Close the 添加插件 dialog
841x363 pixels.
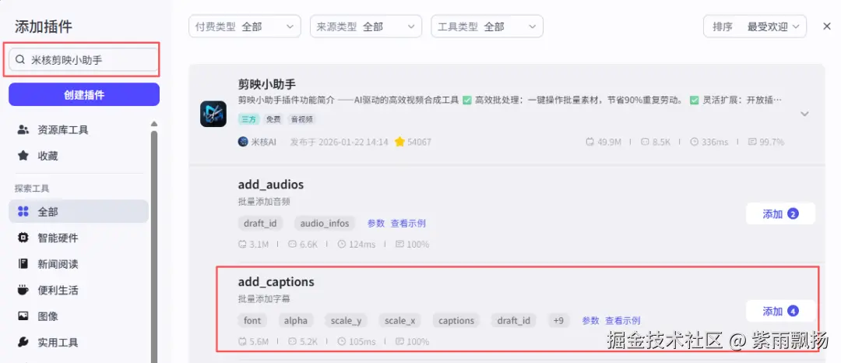(827, 26)
